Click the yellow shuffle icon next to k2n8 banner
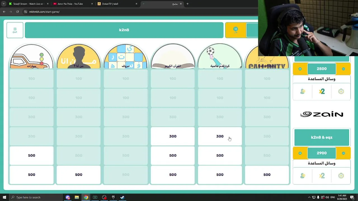Screen dimensions: 358x201 [235, 30]
